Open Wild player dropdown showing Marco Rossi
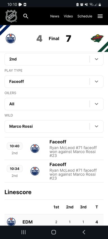Viewport: 108px width, 239px height. [54, 126]
